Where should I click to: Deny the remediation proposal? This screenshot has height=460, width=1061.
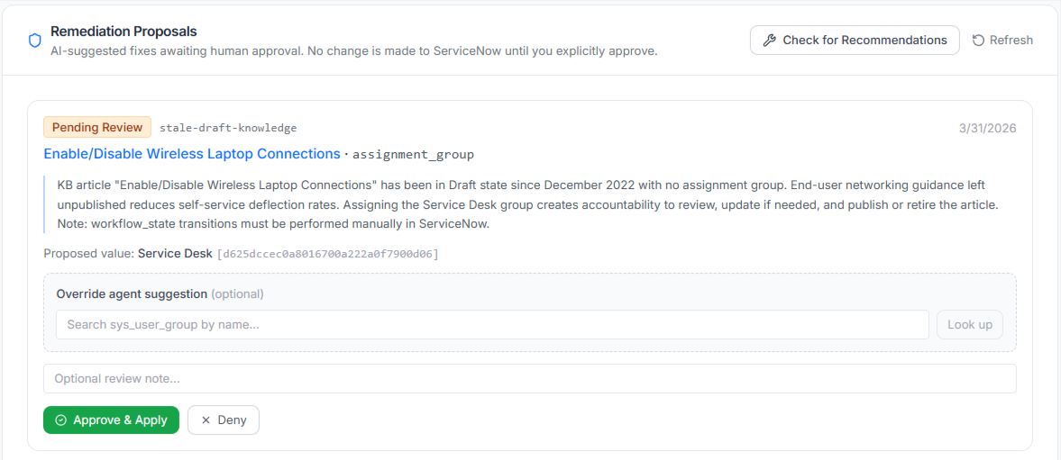pyautogui.click(x=224, y=420)
